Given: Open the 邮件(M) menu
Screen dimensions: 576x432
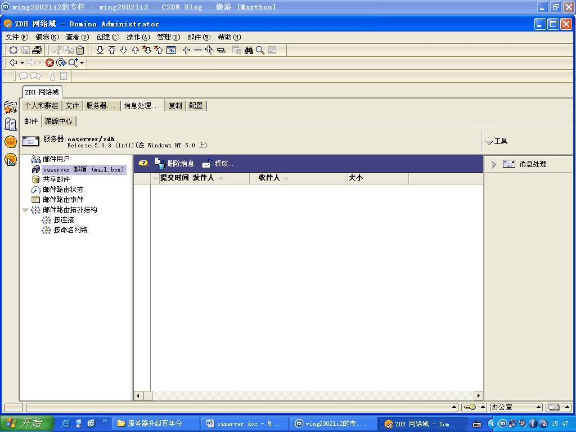Looking at the screenshot, I should click(x=199, y=37).
